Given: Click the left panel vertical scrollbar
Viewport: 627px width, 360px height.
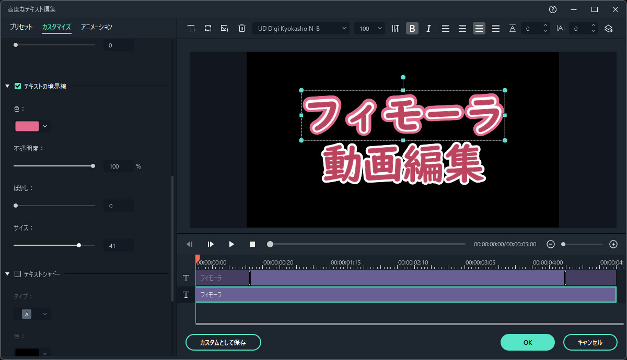Looking at the screenshot, I should pos(172,239).
